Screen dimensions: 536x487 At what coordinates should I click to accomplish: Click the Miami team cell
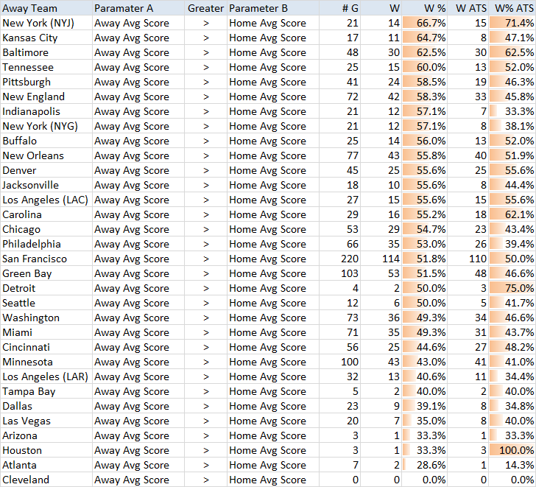coord(46,332)
